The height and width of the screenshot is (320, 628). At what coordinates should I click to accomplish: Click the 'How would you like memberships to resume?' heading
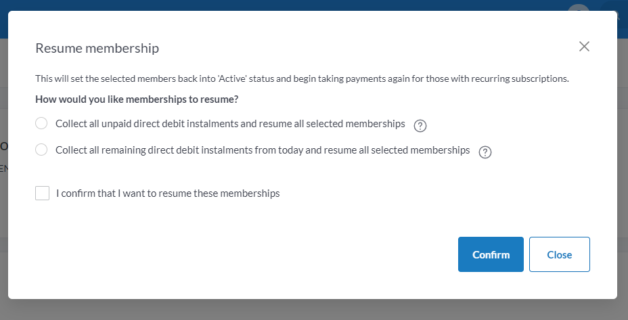pos(136,99)
